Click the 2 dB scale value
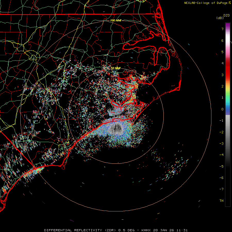The height and width of the screenshot is (232, 232). coord(222,86)
